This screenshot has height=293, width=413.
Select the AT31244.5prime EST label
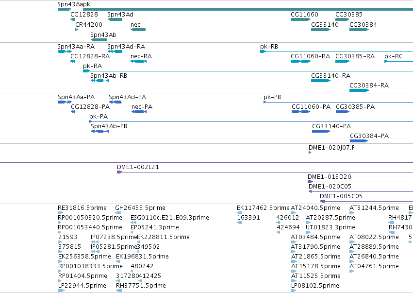click(374, 208)
